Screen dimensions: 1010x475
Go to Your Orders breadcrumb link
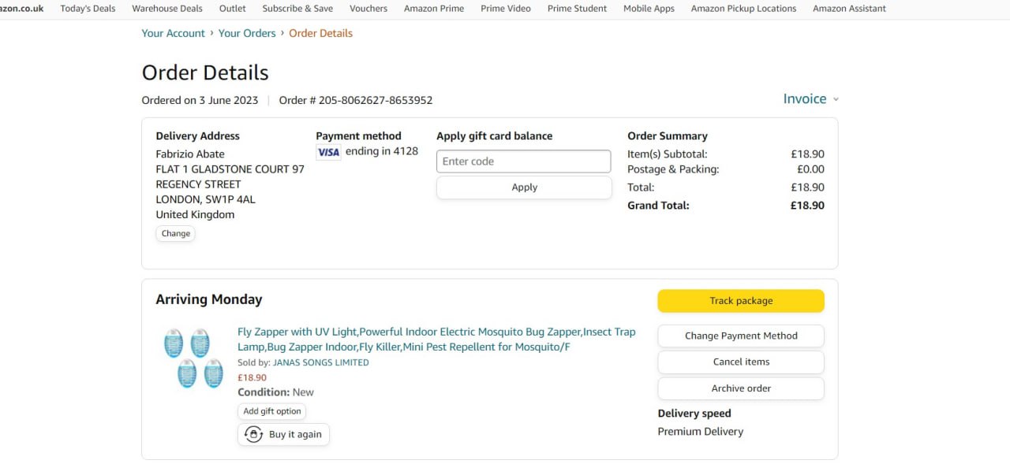click(247, 33)
